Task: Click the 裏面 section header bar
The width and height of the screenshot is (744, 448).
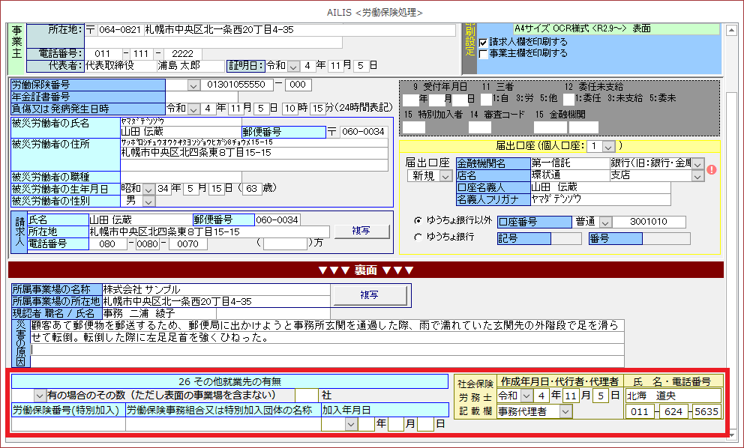Action: 366,270
